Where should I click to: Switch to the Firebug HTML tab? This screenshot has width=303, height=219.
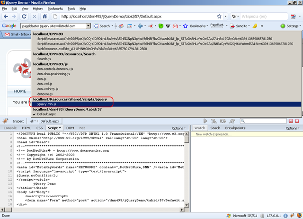(27, 128)
